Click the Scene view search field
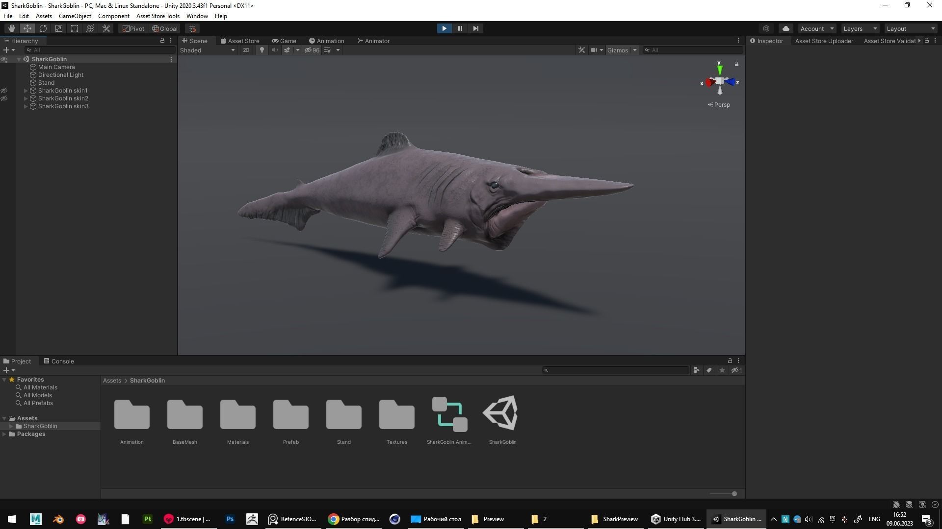Screen dimensions: 942x529 (693, 50)
